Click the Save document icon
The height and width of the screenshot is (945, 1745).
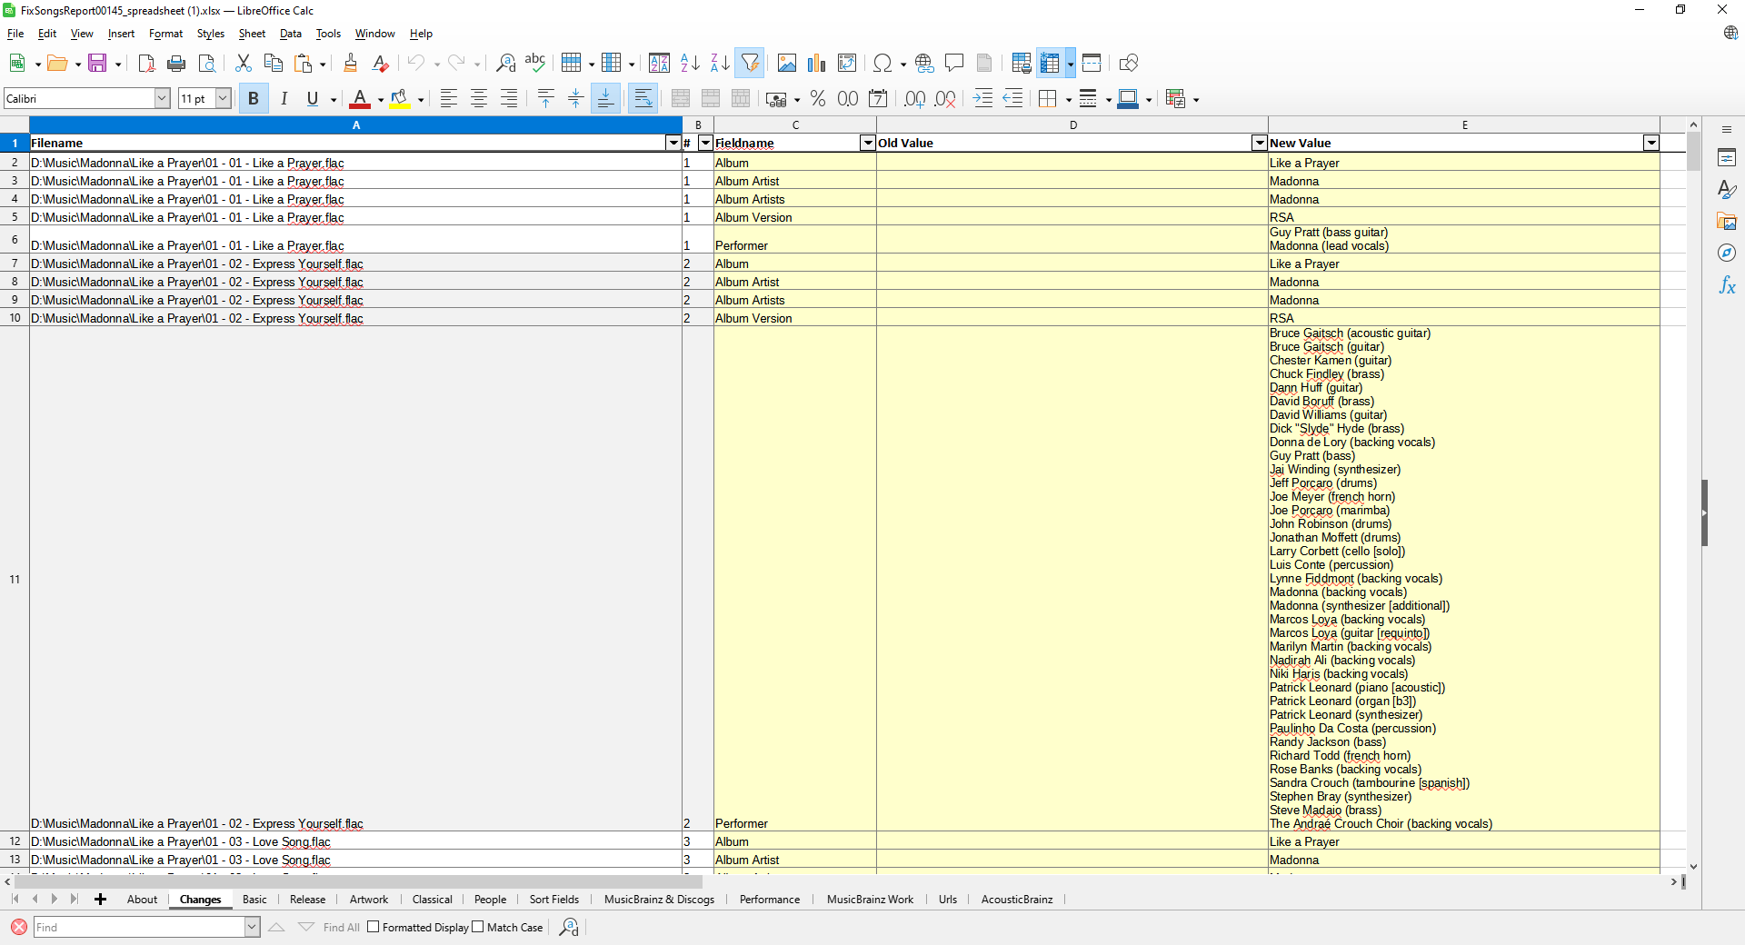tap(97, 63)
